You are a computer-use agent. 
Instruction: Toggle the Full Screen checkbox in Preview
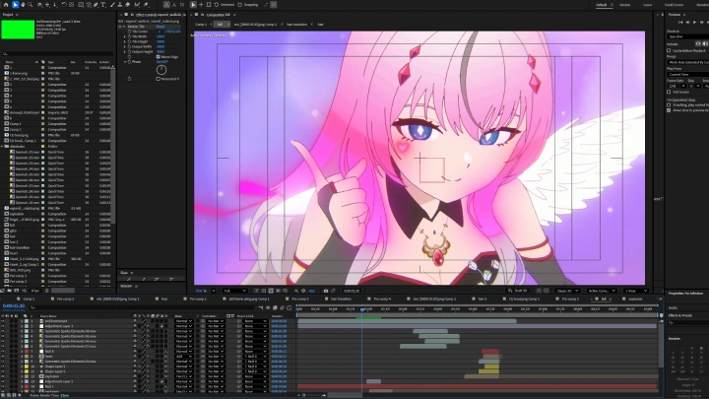(669, 92)
